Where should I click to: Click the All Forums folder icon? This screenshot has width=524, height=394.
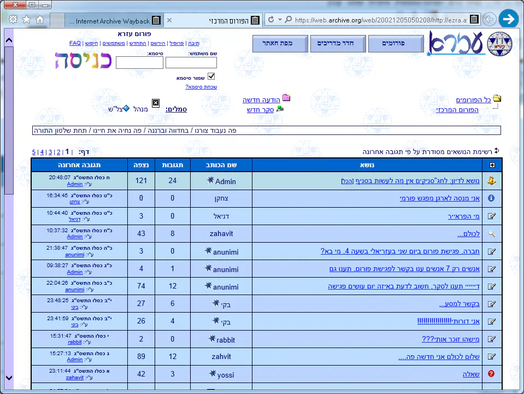pos(497,99)
